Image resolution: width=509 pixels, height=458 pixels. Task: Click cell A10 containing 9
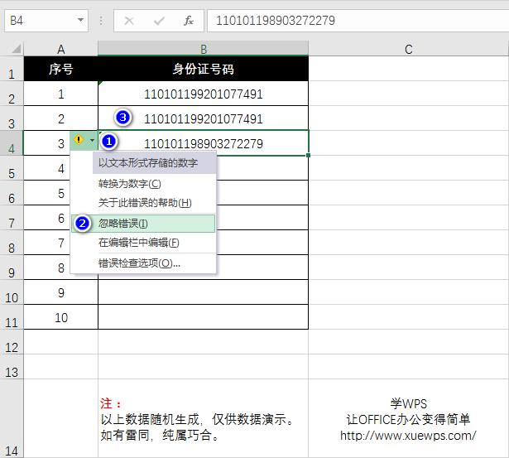coord(60,292)
